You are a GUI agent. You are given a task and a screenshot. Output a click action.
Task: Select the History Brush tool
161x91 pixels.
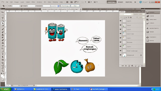(3, 37)
